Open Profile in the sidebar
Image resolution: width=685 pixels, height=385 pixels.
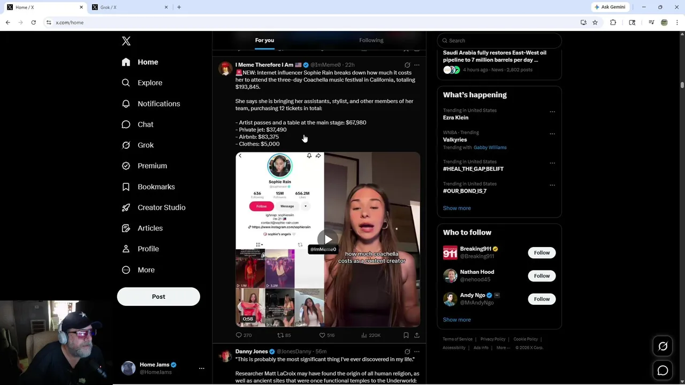140,249
